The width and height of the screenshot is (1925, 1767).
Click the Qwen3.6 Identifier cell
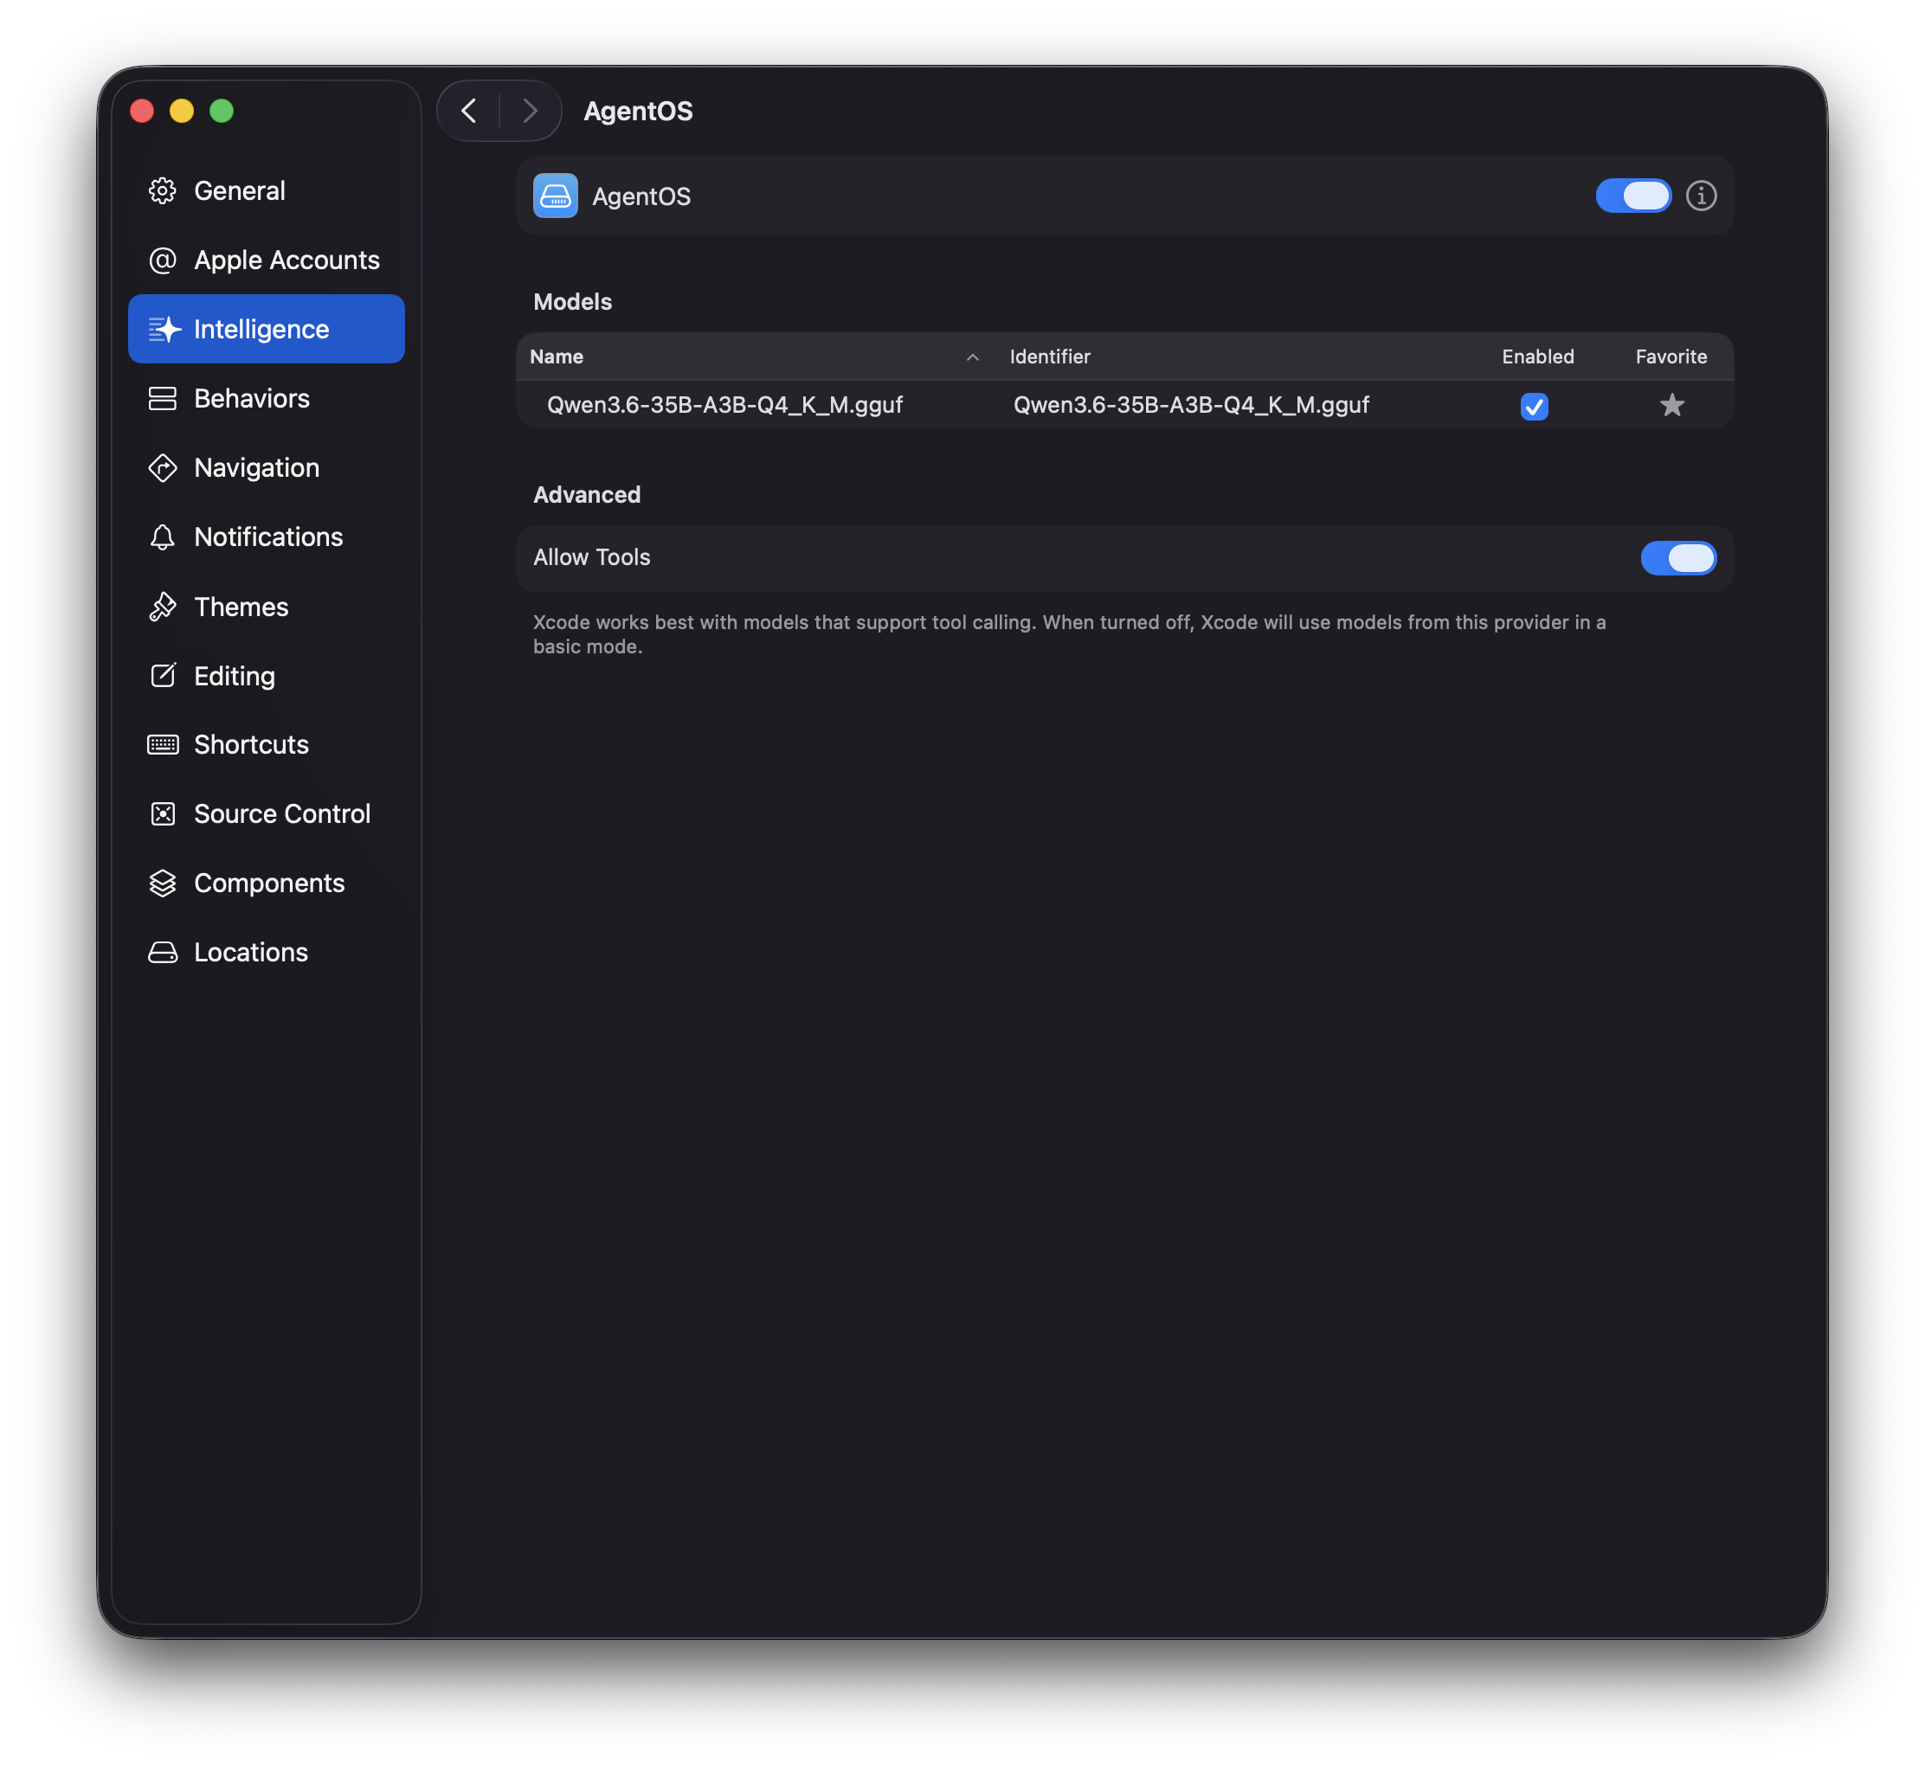pos(1190,406)
